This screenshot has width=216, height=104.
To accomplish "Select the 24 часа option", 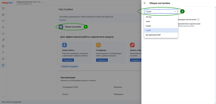I will point(161,17).
